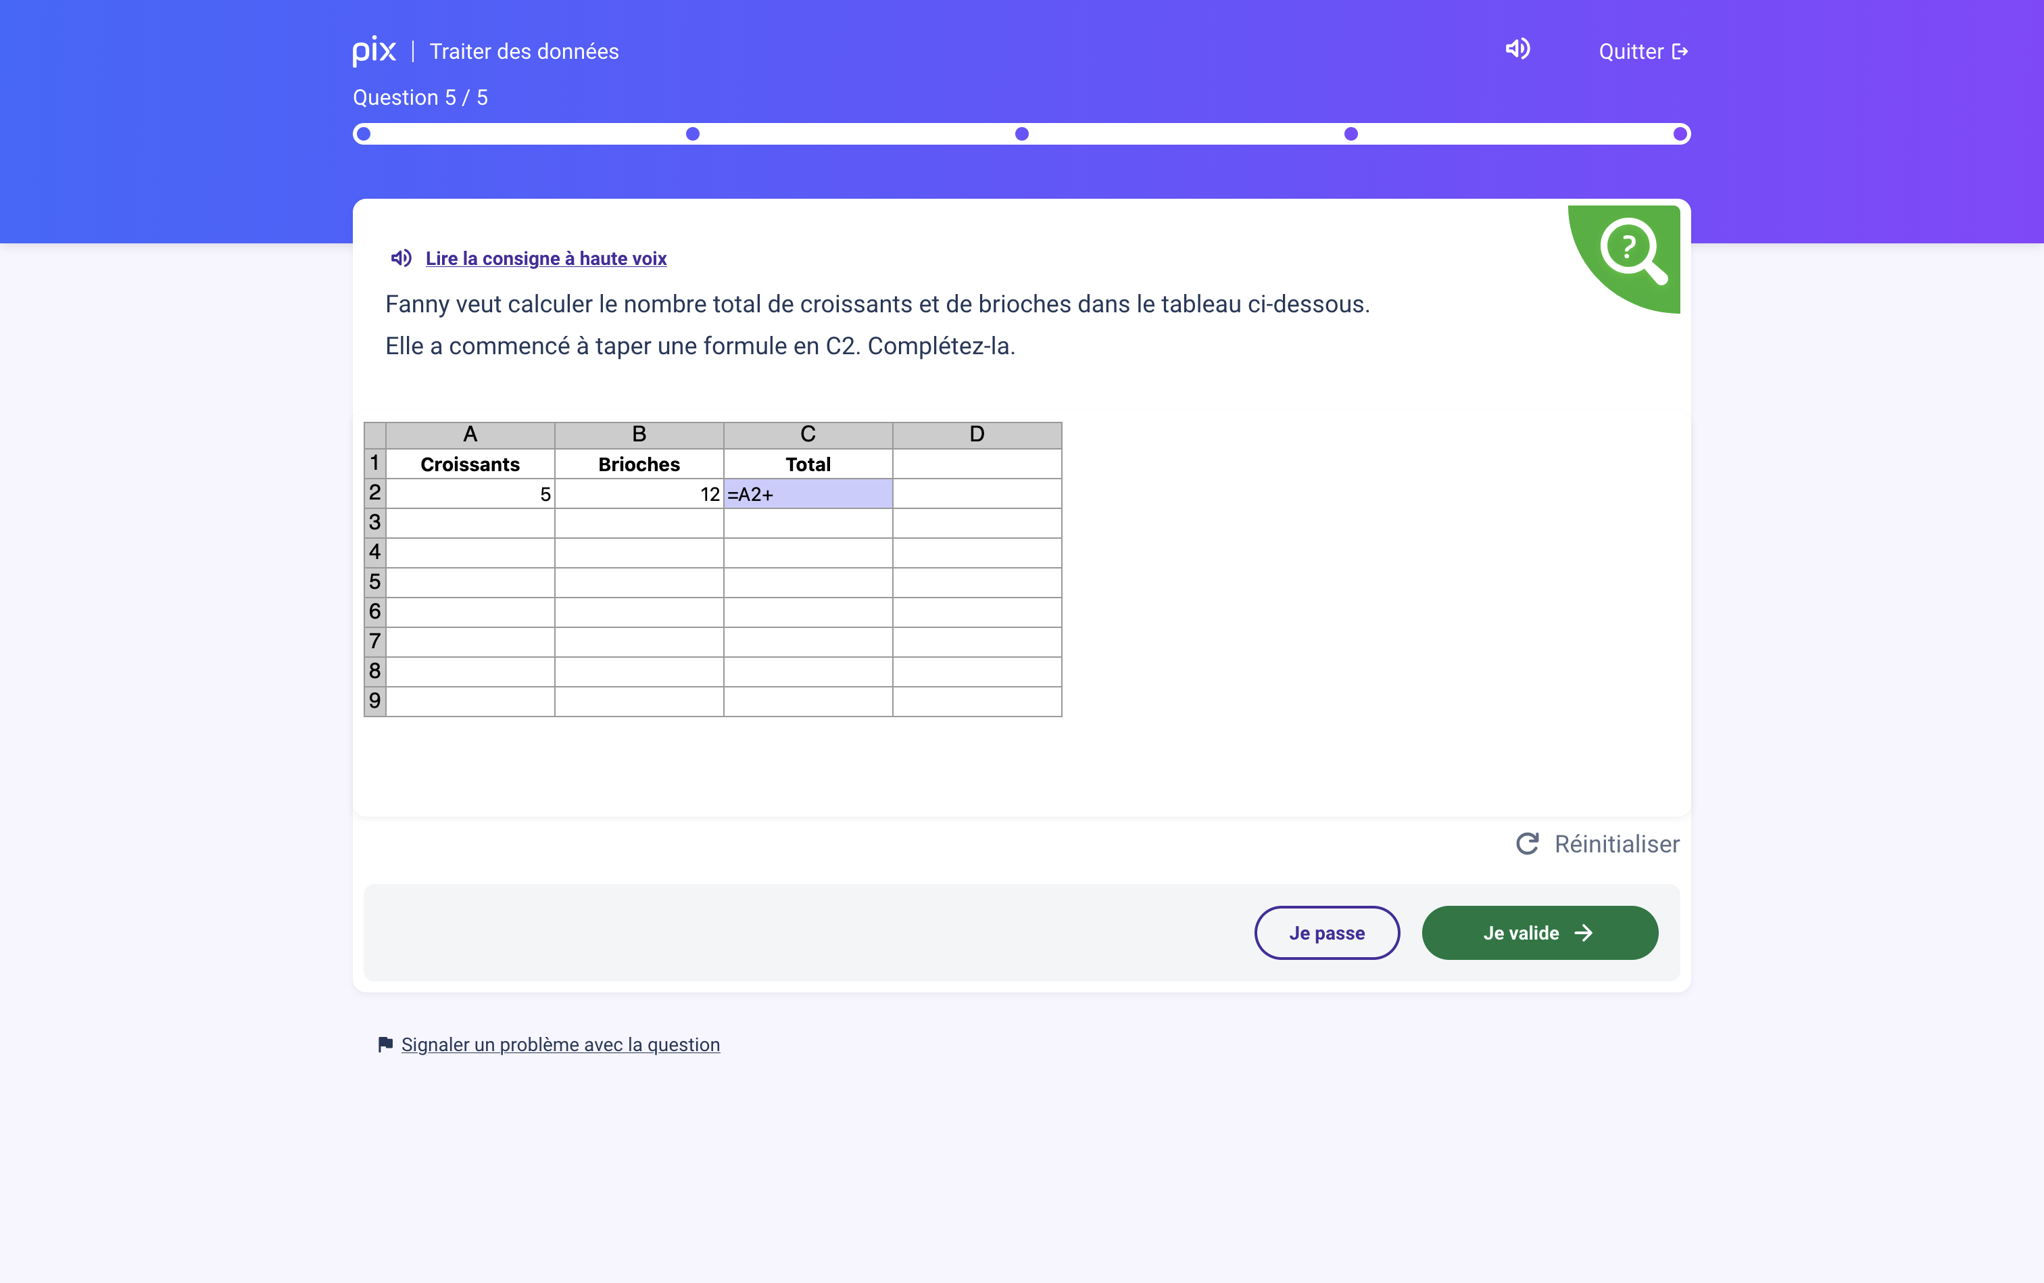Click the progress bar near Question 5/5
Screen dimensions: 2044x1283
[x=1018, y=133]
